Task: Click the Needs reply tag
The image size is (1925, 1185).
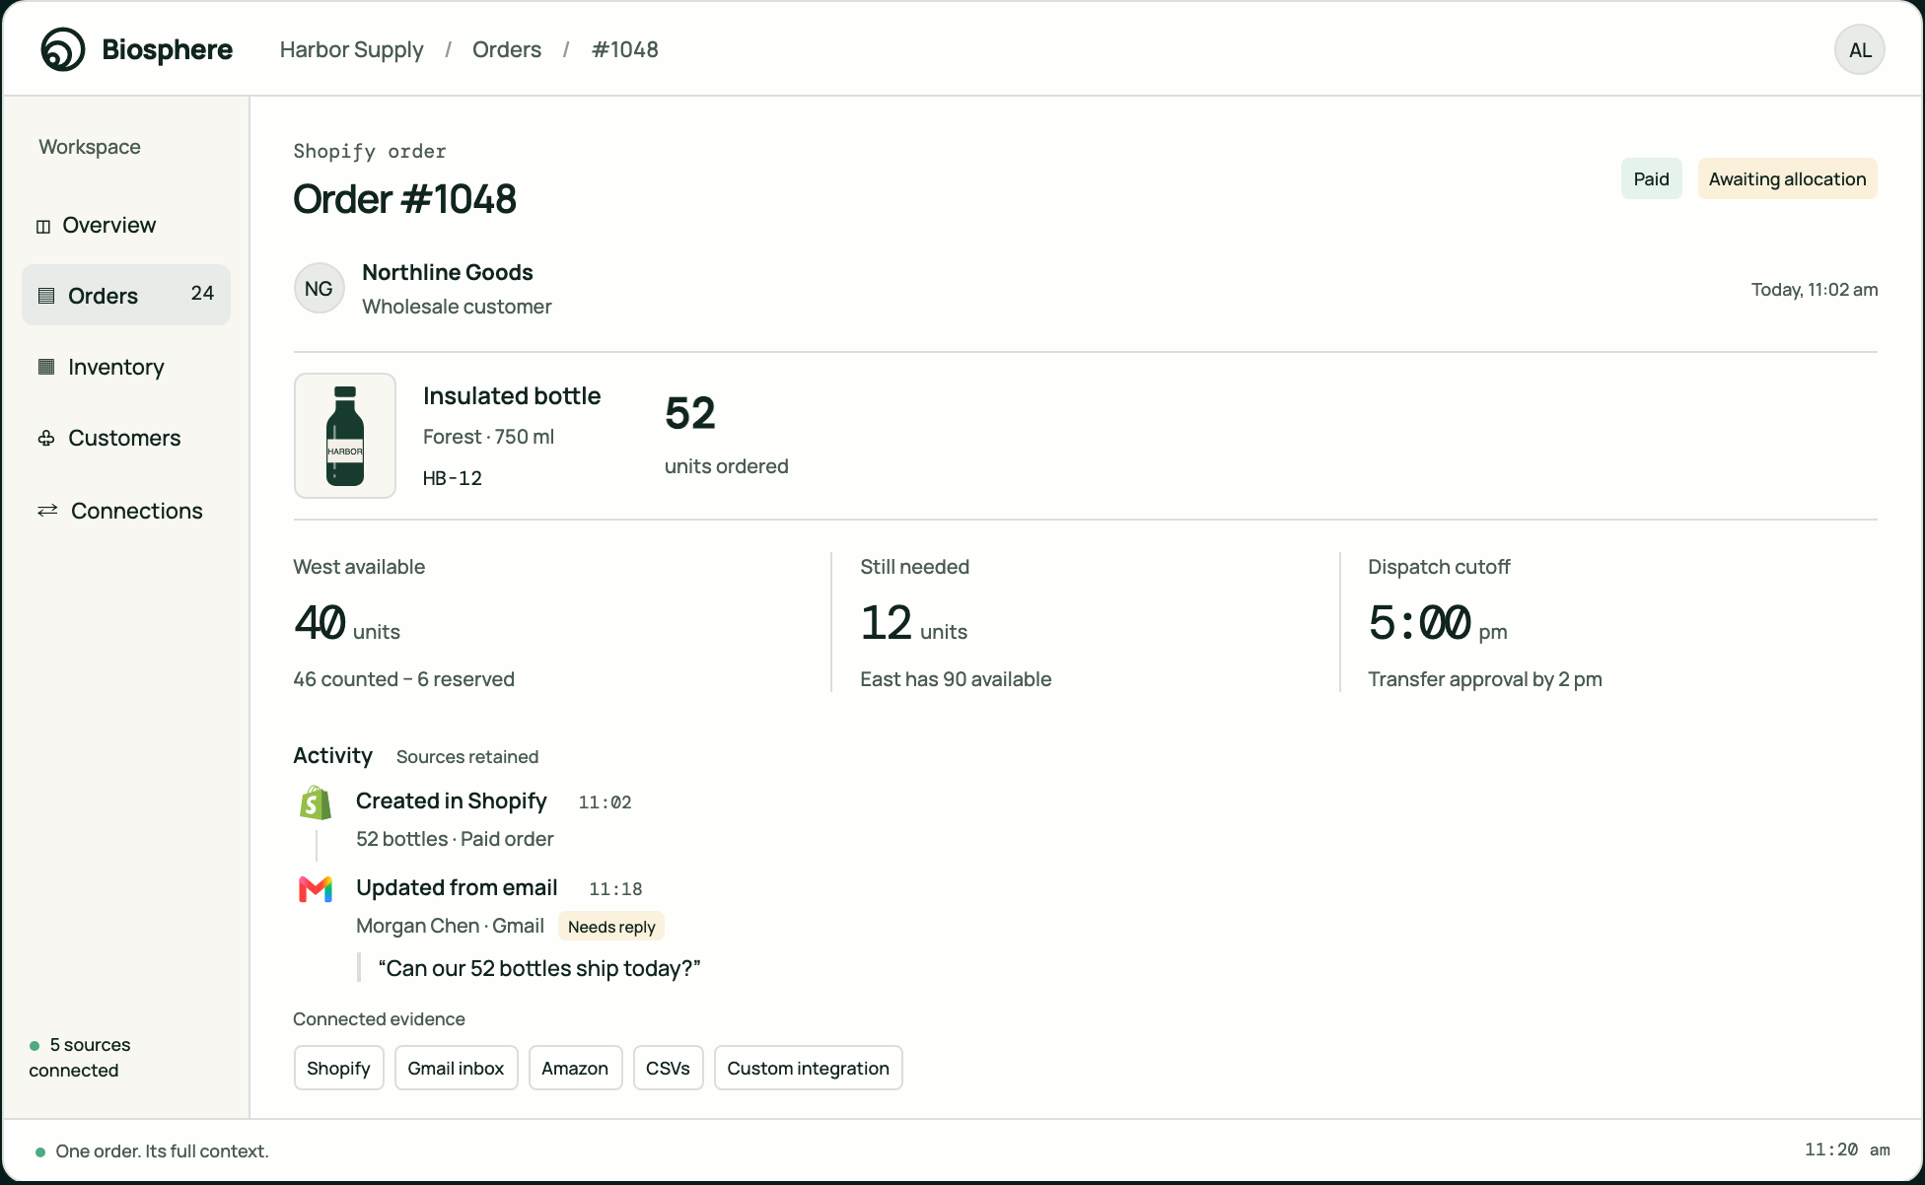Action: (x=611, y=927)
